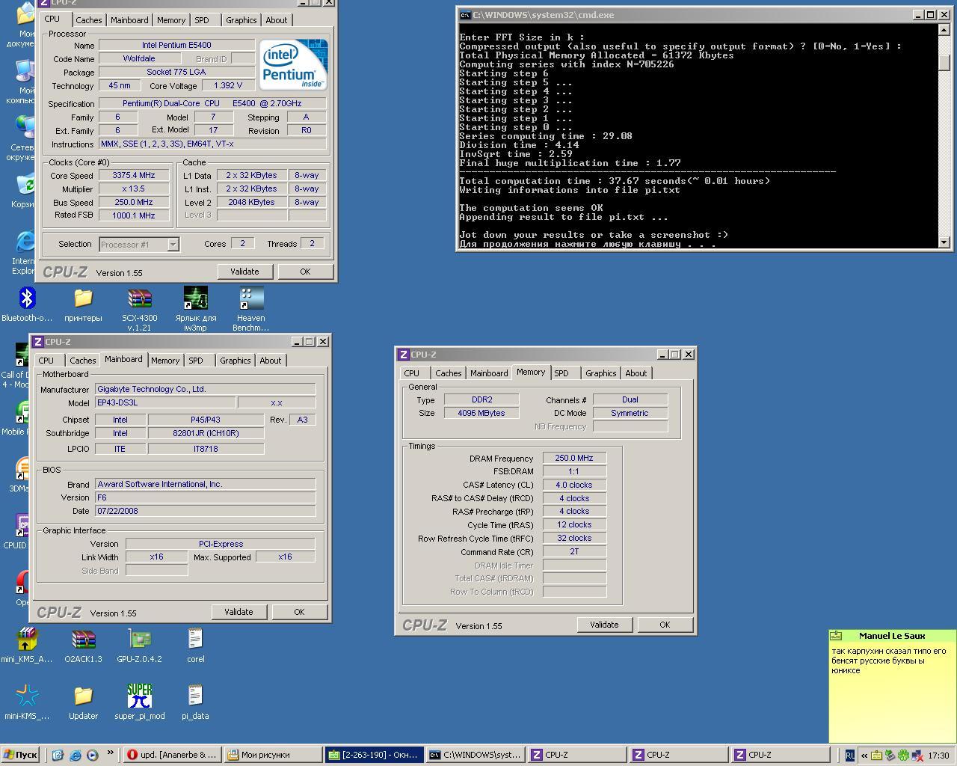This screenshot has height=766, width=957.
Task: Click OK in the Memory window
Action: click(665, 625)
